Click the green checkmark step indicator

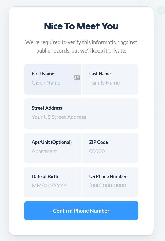161,10
